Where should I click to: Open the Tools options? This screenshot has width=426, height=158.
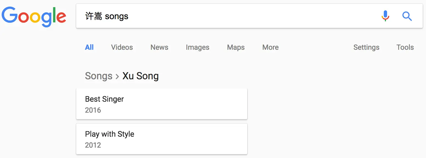coord(405,47)
